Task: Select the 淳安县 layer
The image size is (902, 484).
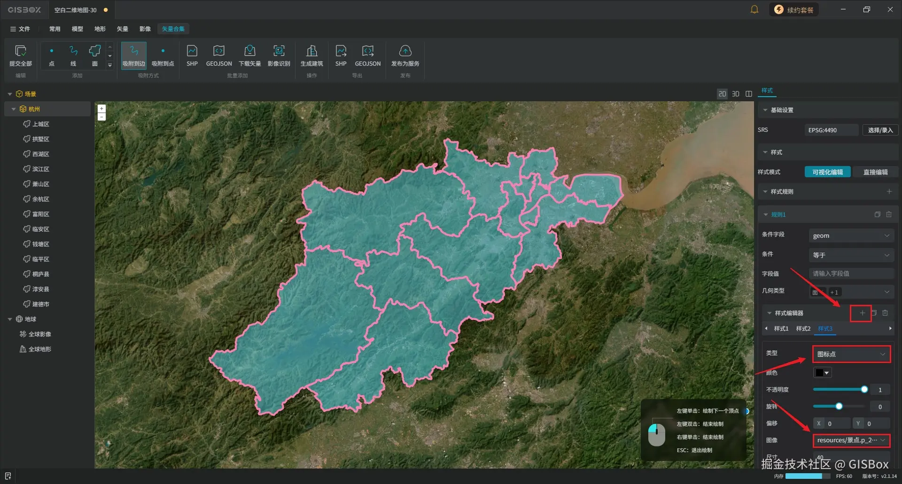Action: [x=41, y=289]
